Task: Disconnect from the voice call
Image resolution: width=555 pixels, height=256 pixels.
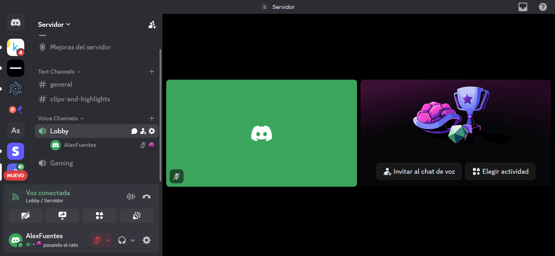Action: click(x=147, y=197)
